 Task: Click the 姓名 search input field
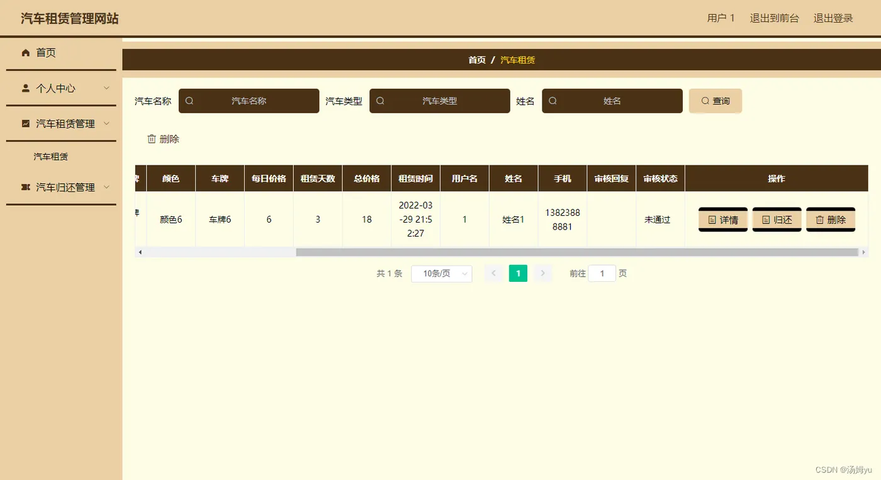612,101
